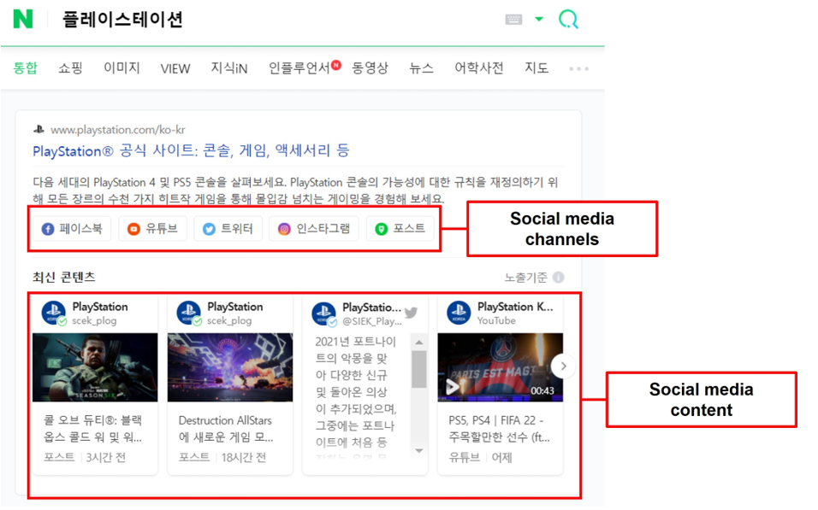Open the on-screen keyboard icon
Screen dimensions: 818x510
tap(513, 20)
